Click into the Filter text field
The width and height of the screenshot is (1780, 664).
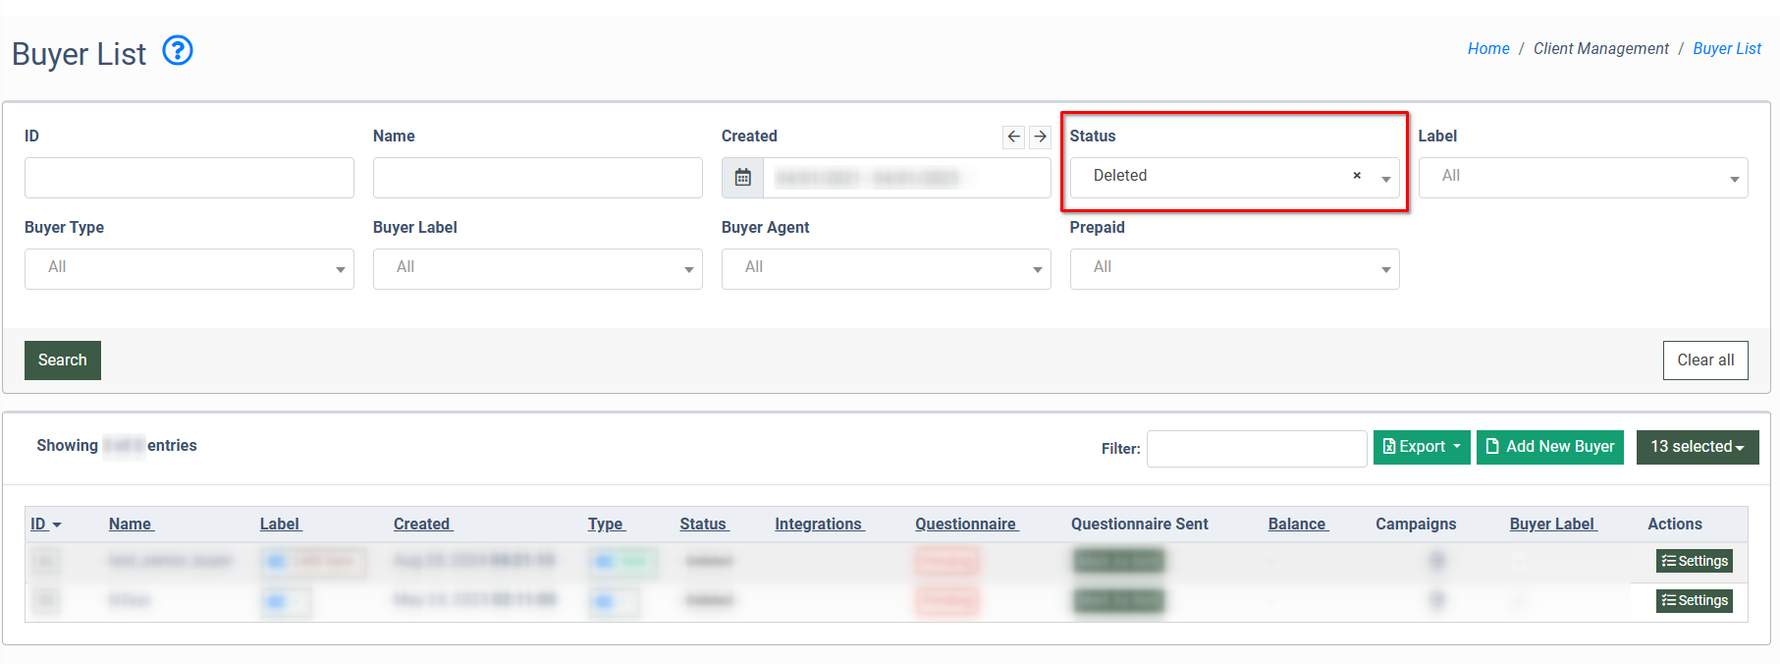click(x=1256, y=449)
